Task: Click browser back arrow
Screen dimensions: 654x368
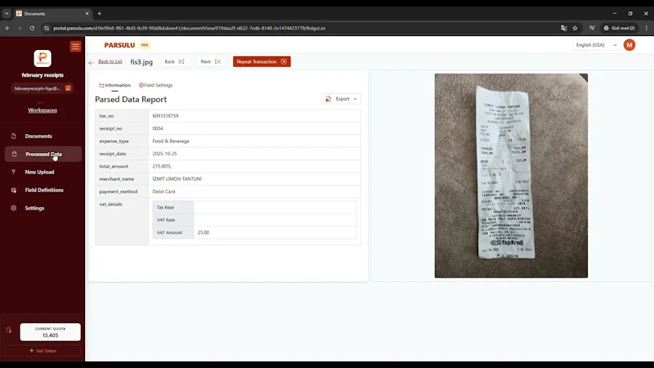Action: pyautogui.click(x=7, y=28)
